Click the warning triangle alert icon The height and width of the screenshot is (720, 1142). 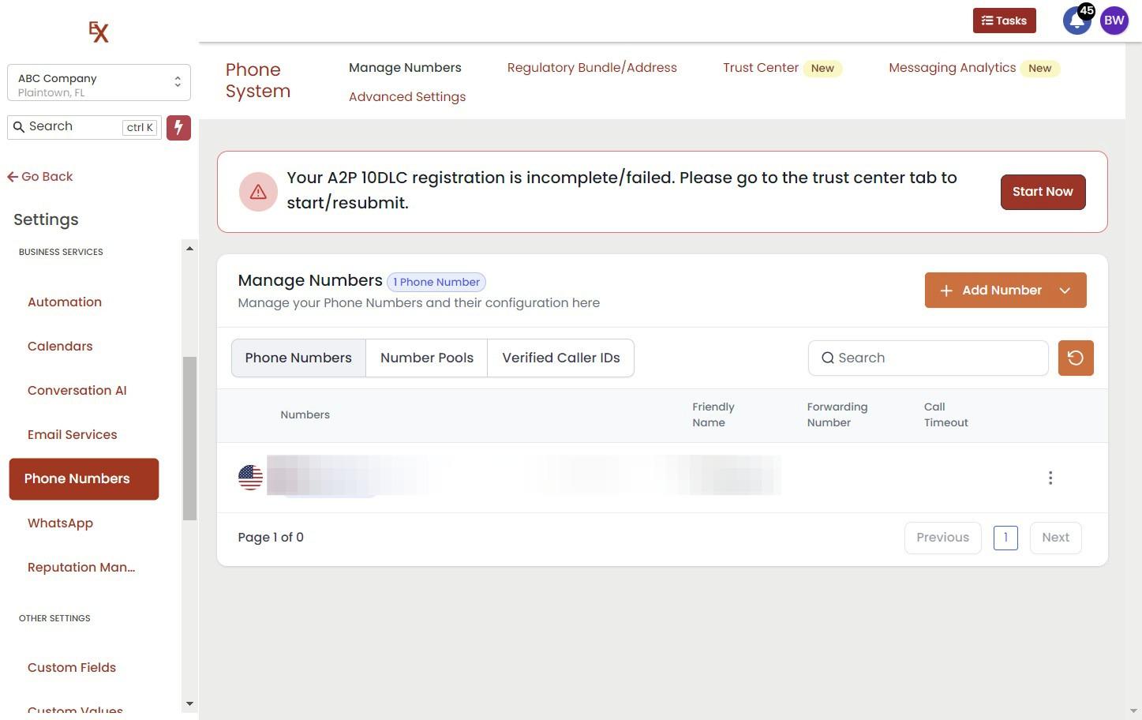[x=258, y=192]
